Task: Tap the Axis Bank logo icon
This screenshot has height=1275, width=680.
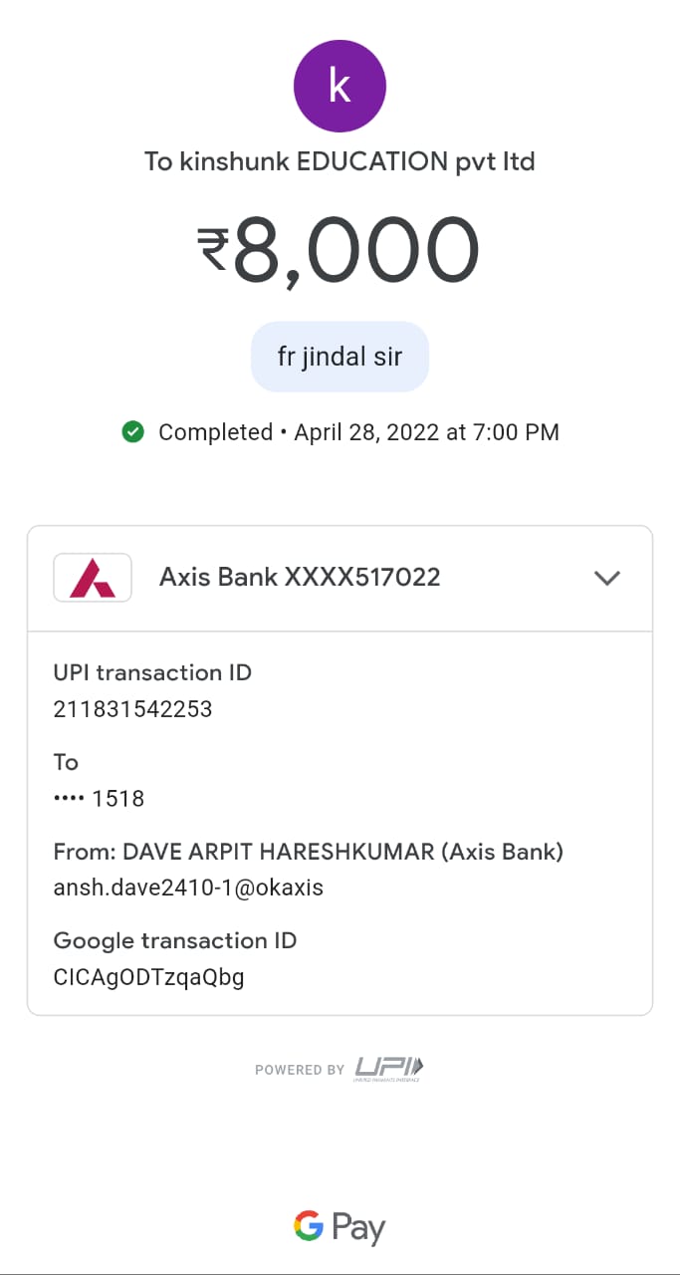Action: (93, 578)
